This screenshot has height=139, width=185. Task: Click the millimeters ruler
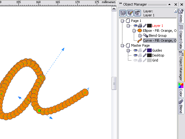coord(58,3)
